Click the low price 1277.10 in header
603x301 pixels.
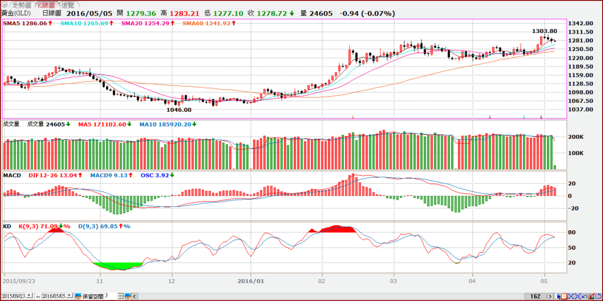tap(228, 13)
